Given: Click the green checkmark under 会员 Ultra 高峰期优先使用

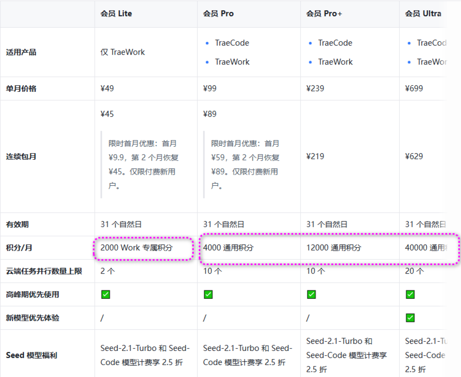Looking at the screenshot, I should (x=410, y=294).
